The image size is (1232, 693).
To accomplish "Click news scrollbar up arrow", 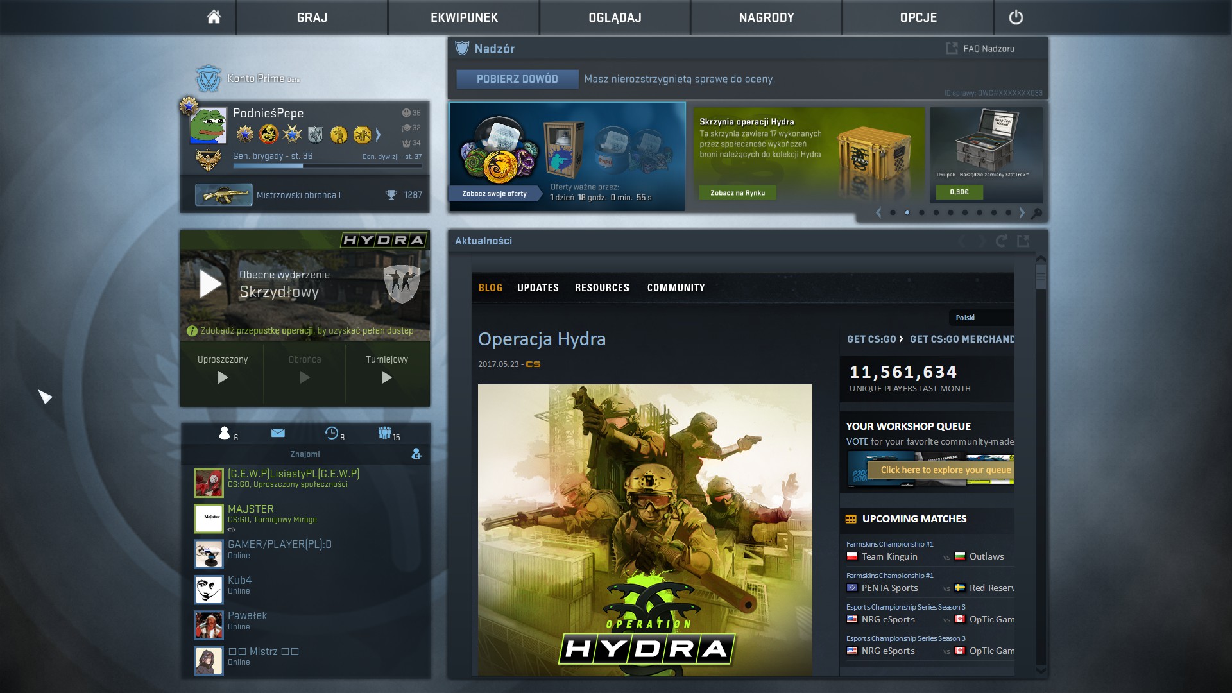I will pos(1041,259).
